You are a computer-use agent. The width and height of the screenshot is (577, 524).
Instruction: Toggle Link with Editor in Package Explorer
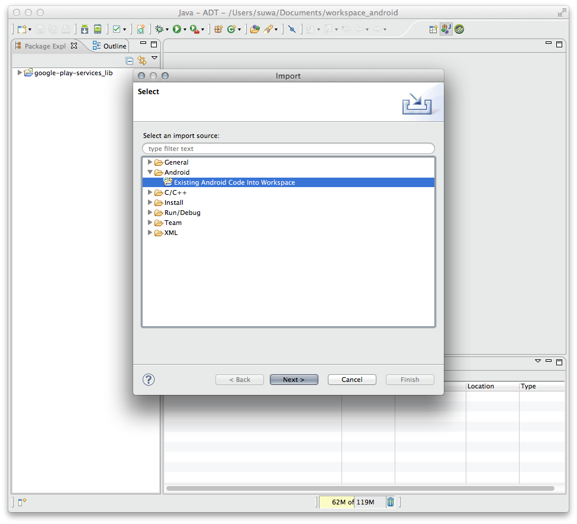click(x=141, y=60)
